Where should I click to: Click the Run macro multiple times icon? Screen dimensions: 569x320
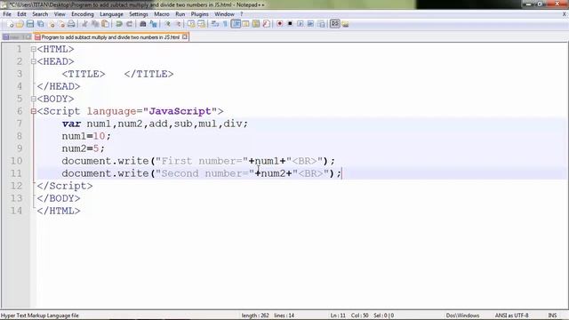click(x=310, y=24)
